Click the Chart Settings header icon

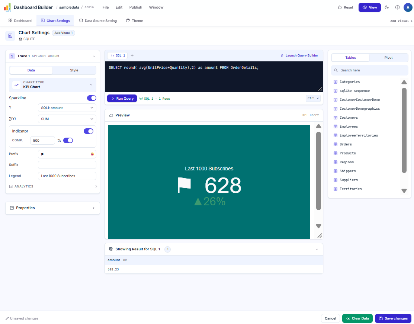point(10,36)
